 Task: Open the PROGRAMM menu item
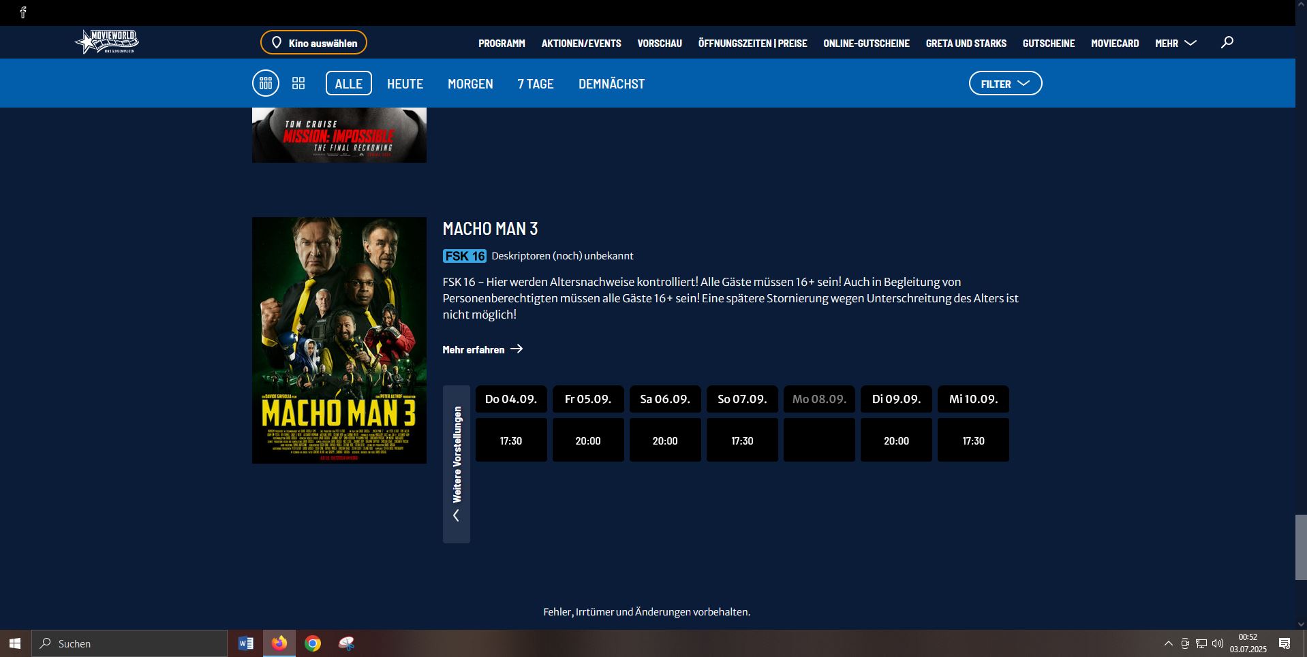point(502,43)
